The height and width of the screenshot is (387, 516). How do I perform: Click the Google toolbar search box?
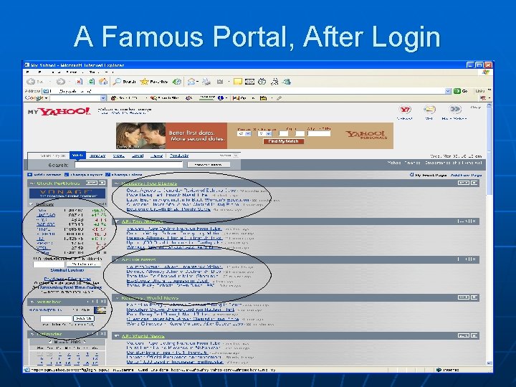click(x=75, y=98)
